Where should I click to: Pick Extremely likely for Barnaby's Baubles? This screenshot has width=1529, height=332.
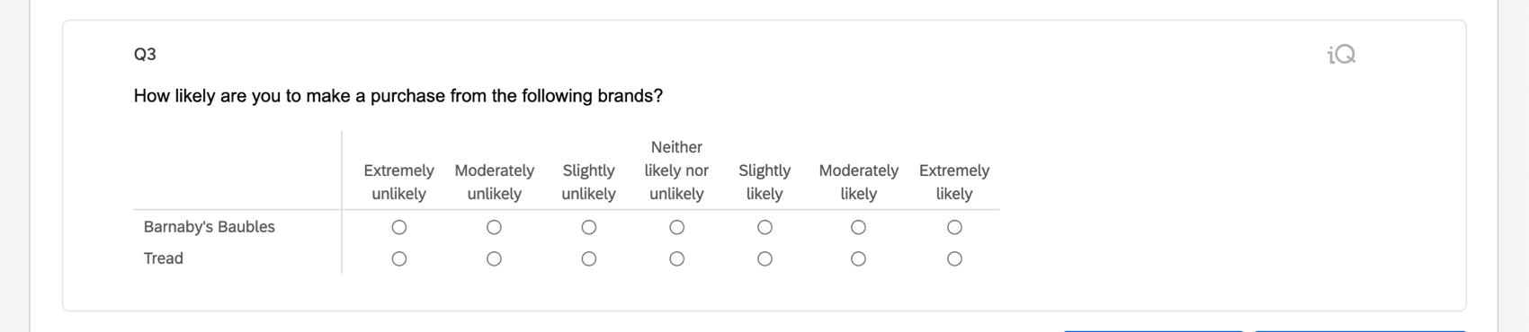pos(954,228)
